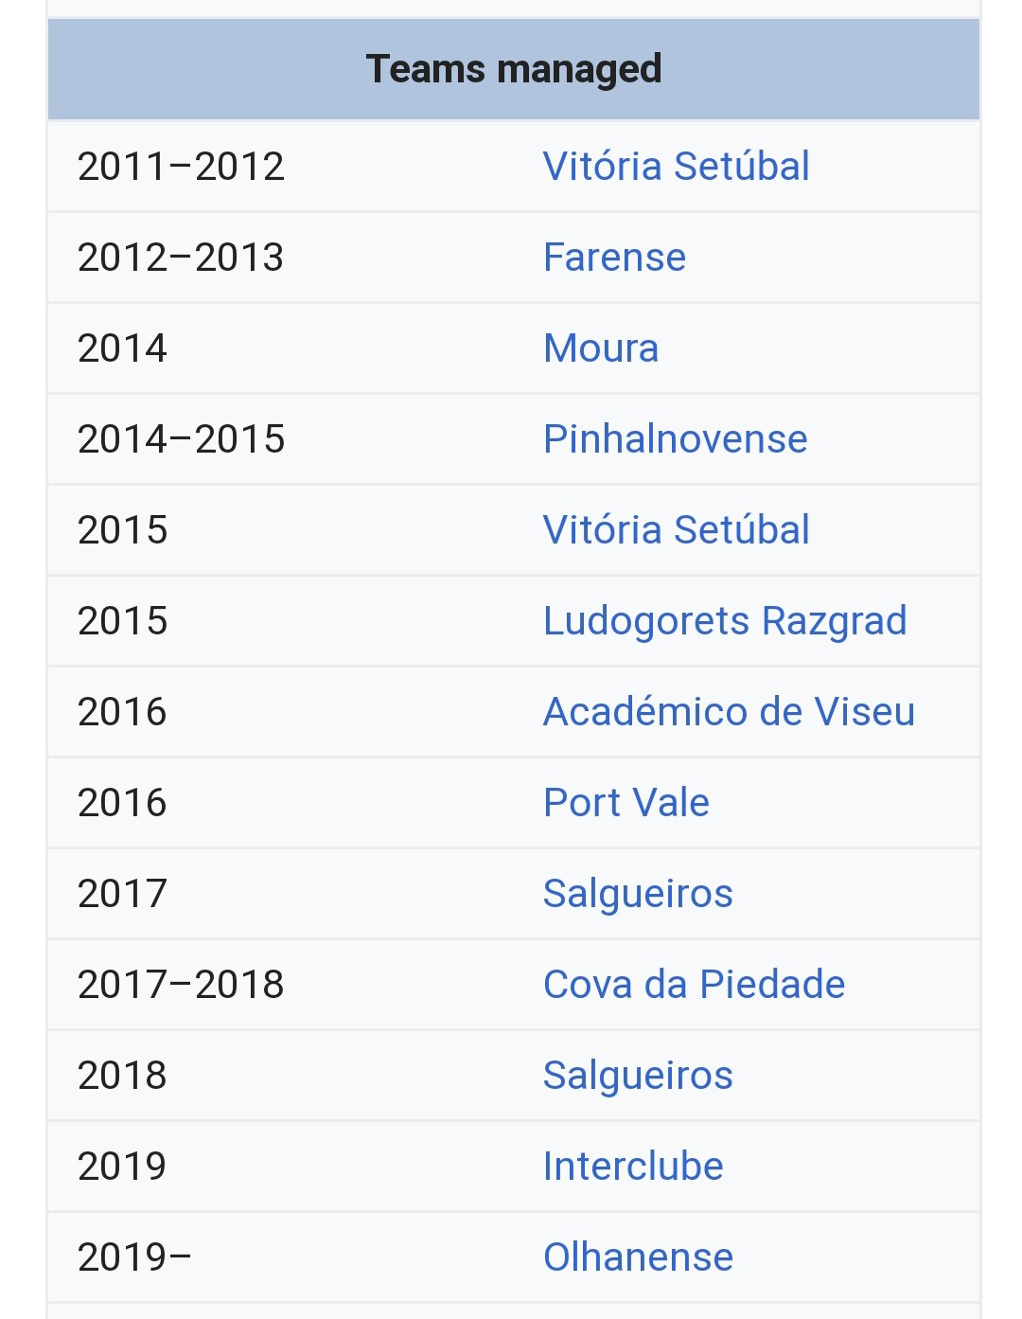Open the 2011–2012 Vitória Setúbal link
This screenshot has height=1319, width=1022.
676,167
